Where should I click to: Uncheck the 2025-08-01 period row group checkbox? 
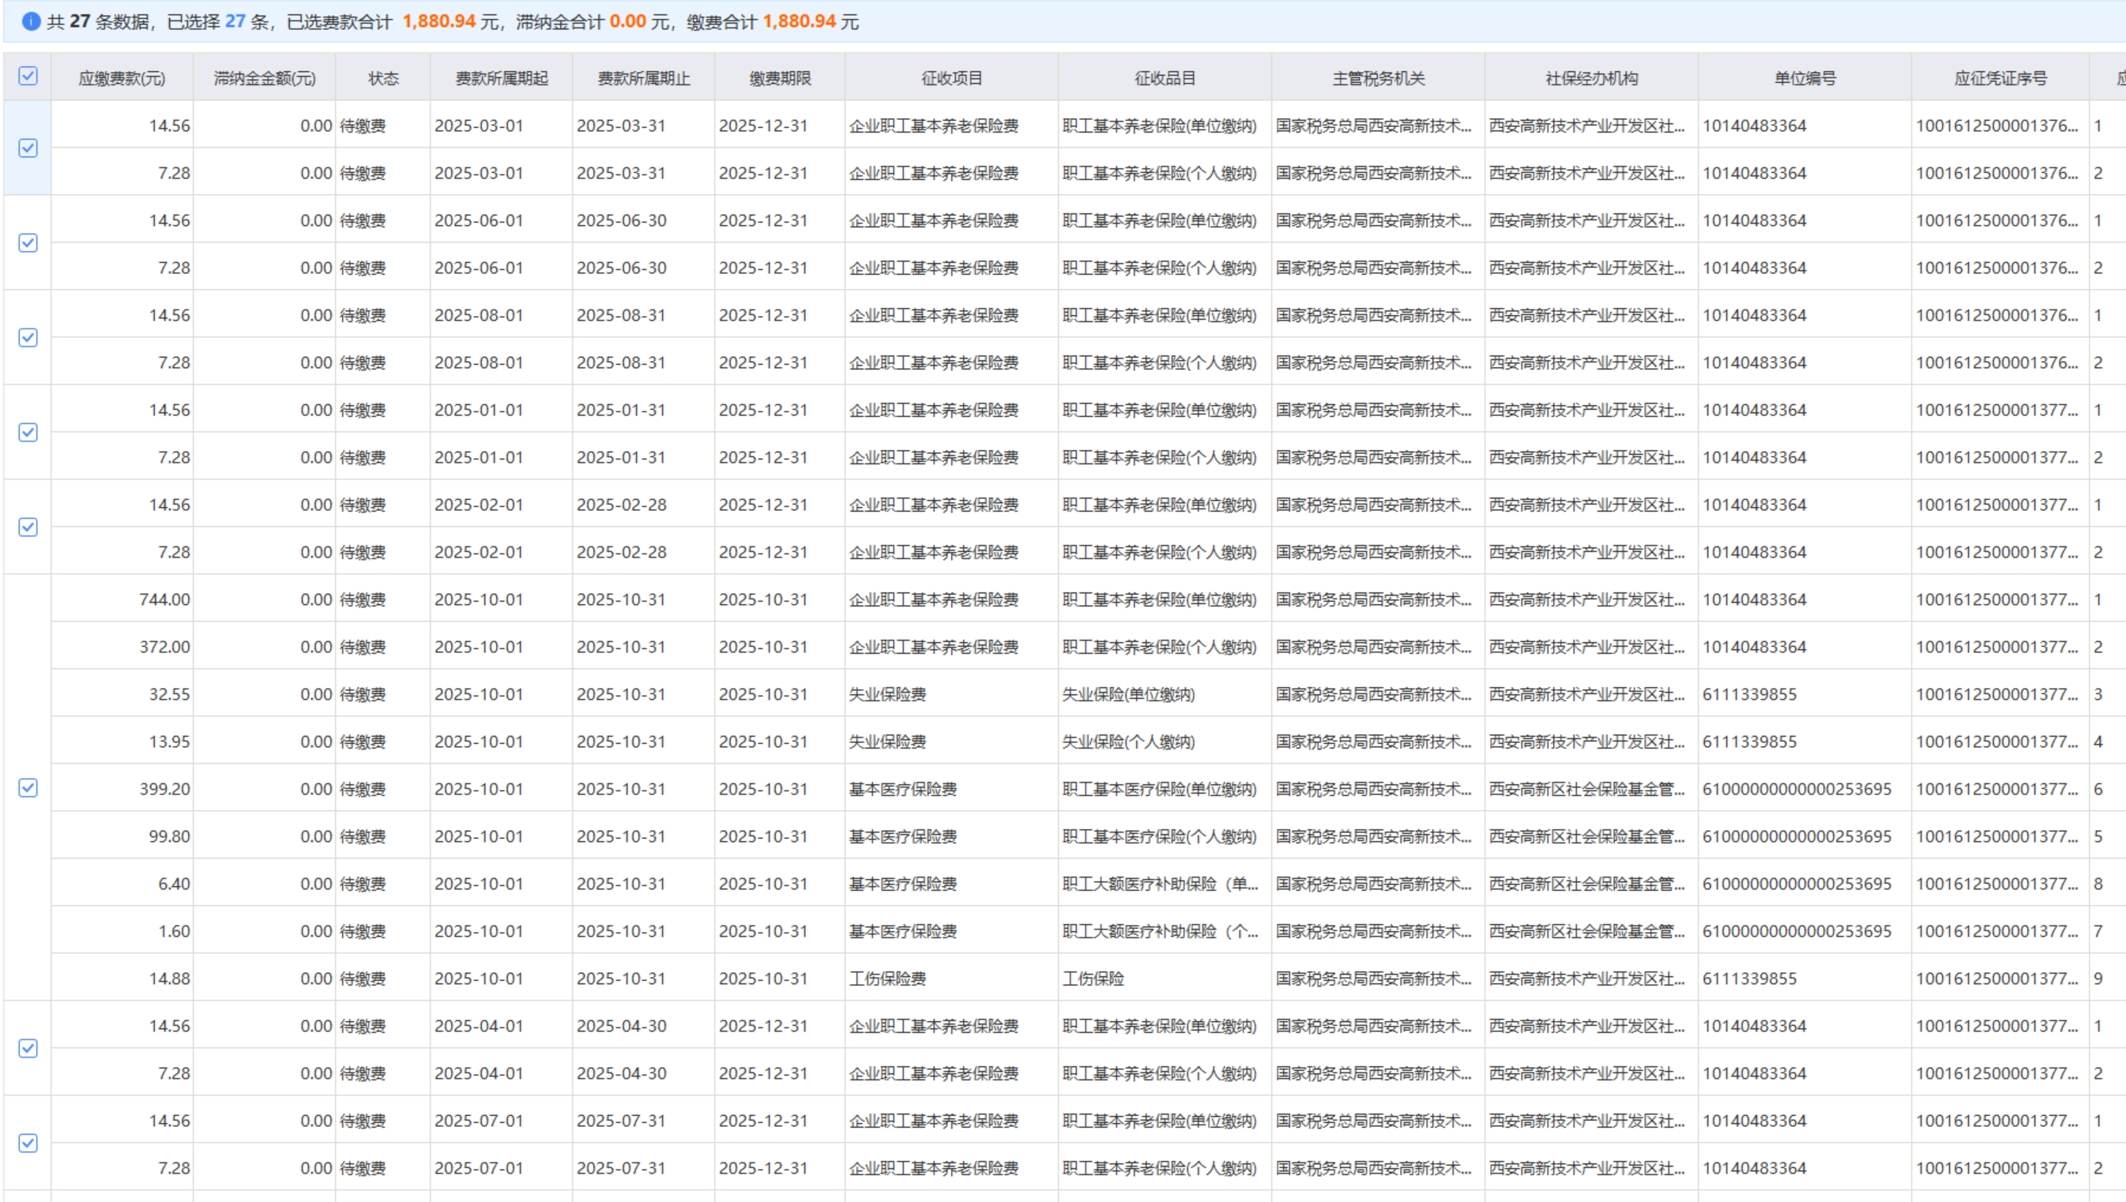tap(28, 338)
